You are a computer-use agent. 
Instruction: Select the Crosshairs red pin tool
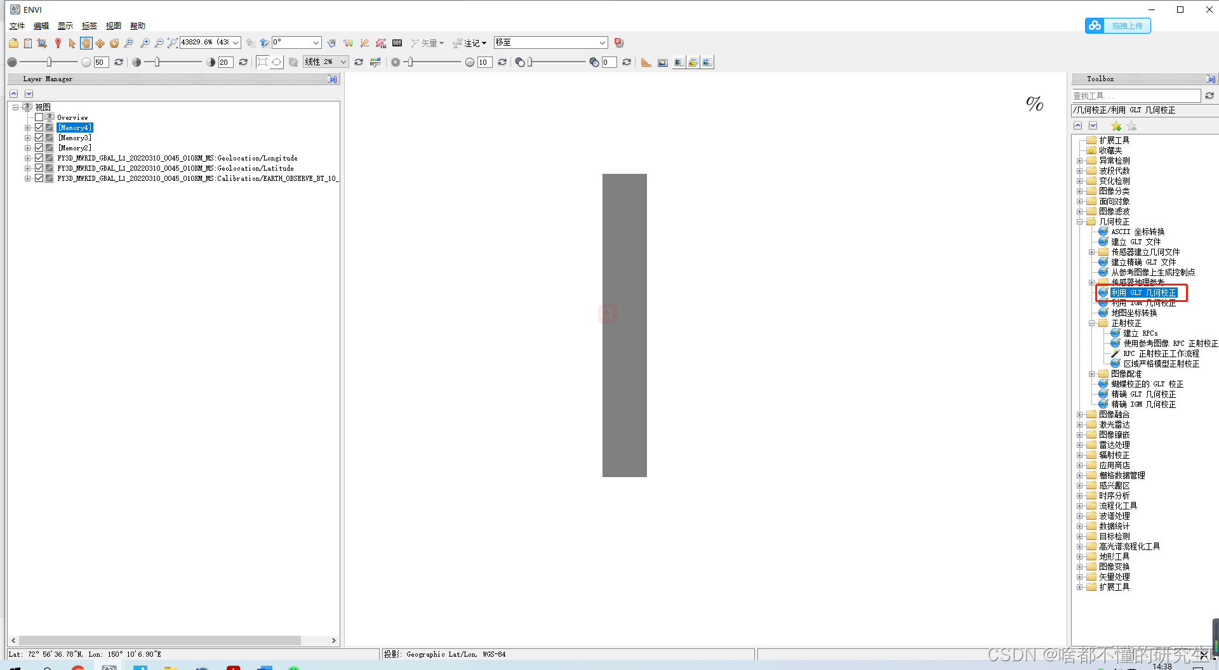(58, 43)
